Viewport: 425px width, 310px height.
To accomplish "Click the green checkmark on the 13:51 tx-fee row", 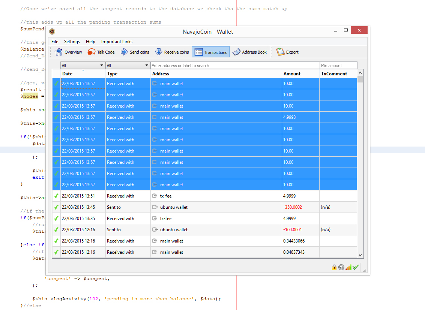I will point(56,196).
